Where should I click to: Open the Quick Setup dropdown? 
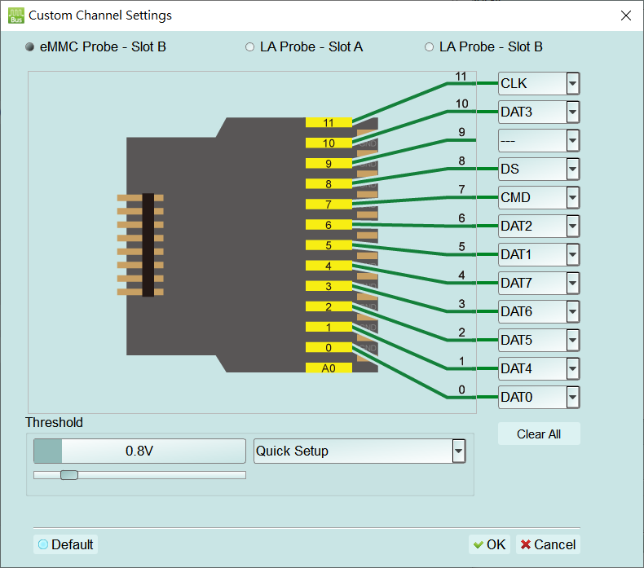pos(359,451)
